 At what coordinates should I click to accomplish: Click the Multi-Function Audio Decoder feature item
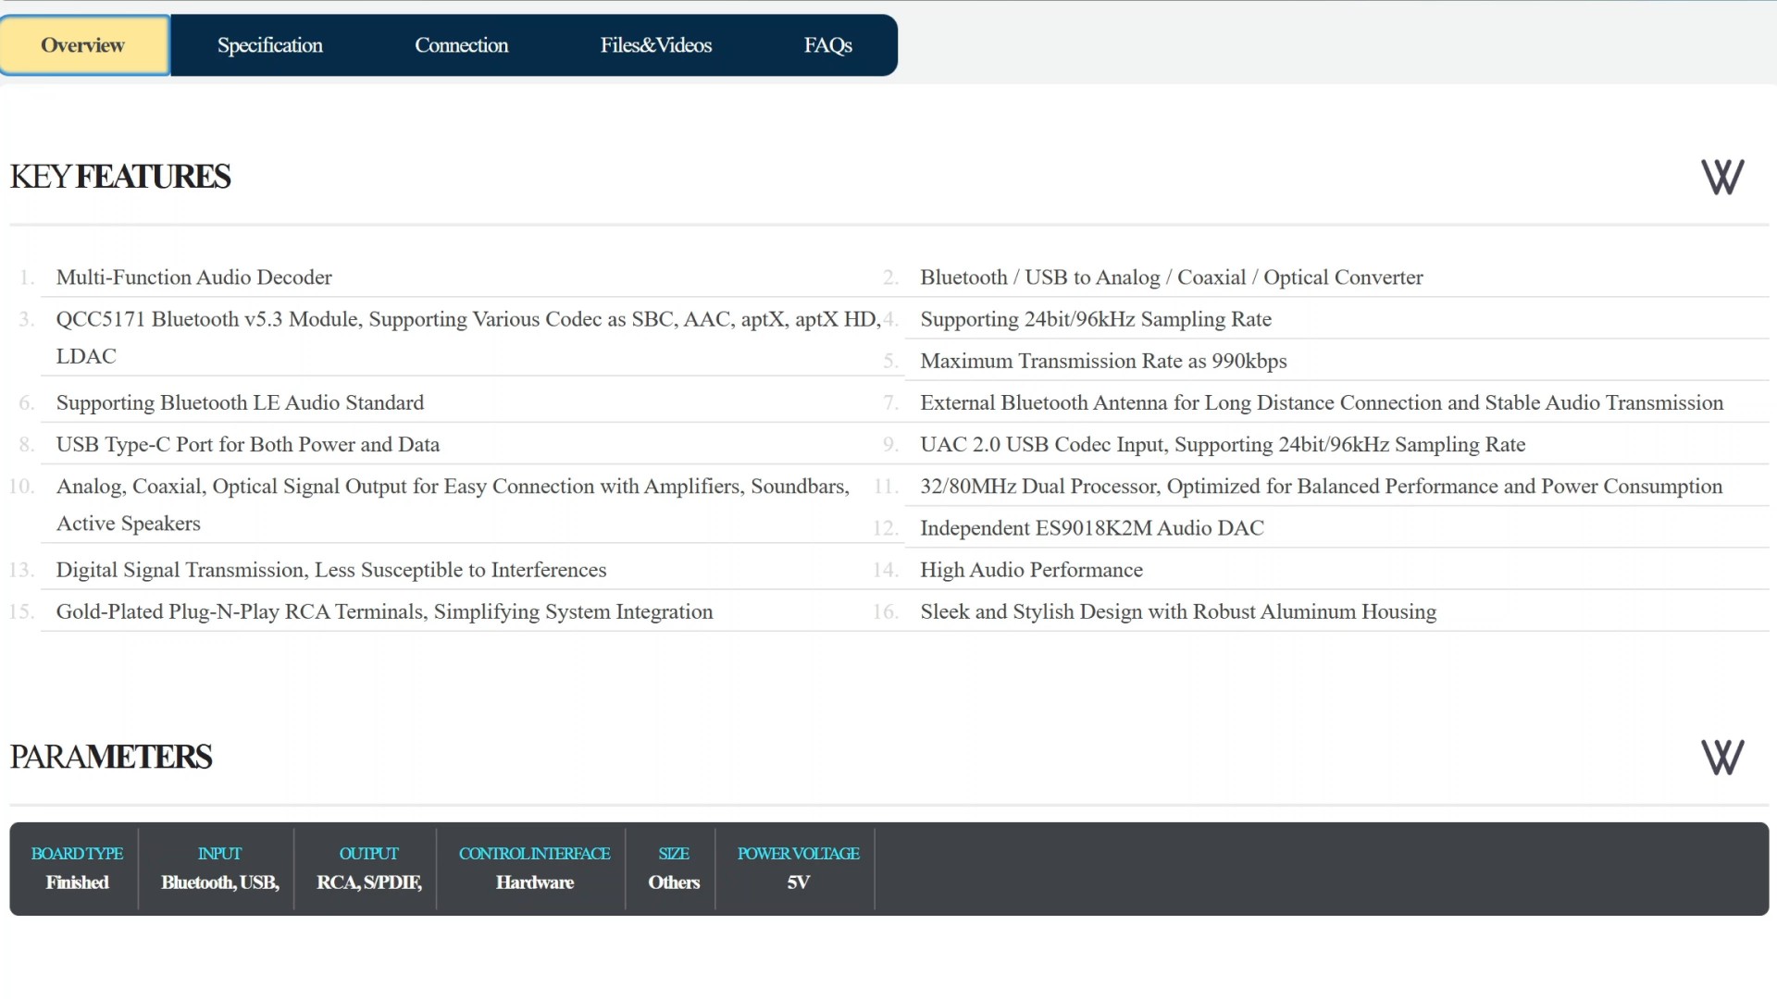point(193,277)
